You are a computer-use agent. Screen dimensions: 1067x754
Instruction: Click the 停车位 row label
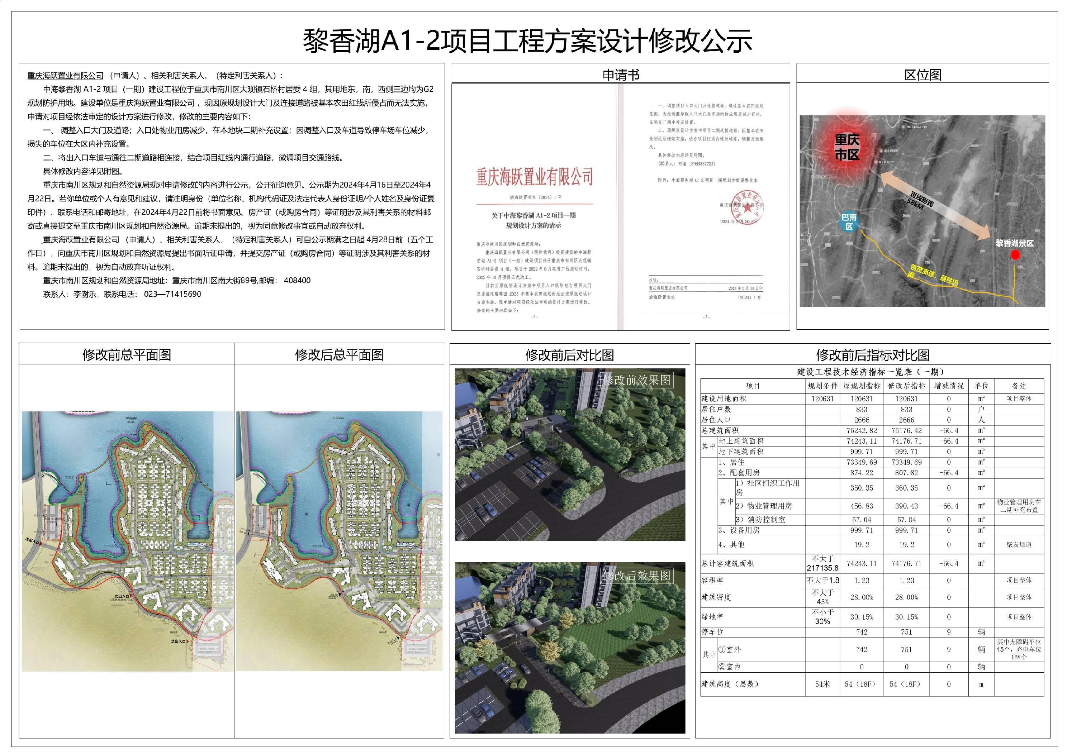(712, 632)
